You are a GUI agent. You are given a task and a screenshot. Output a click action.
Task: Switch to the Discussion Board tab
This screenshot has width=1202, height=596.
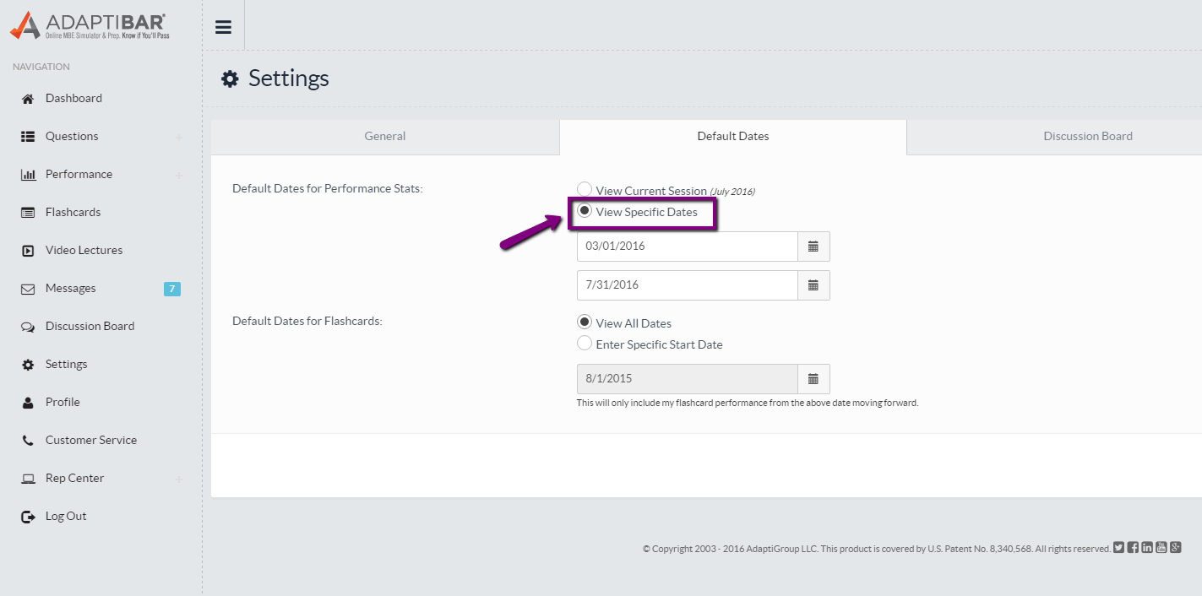tap(1087, 137)
